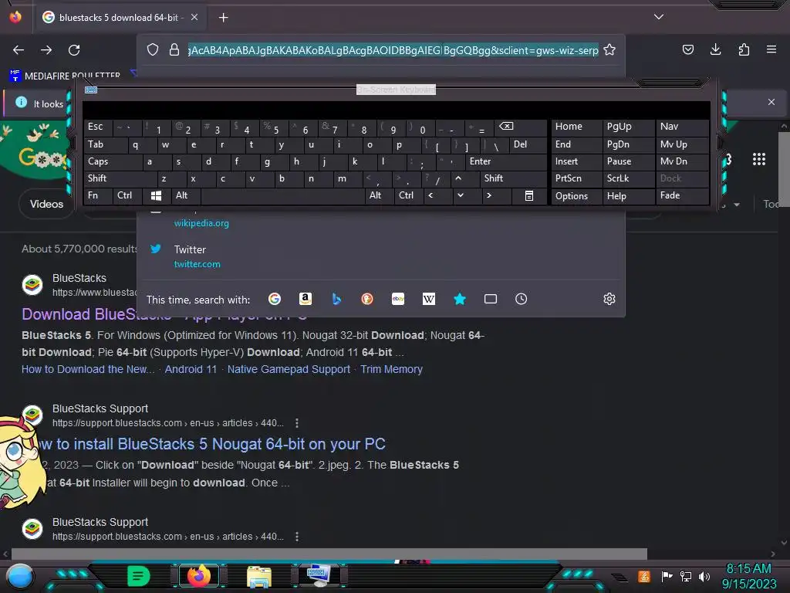Go back with the browser back arrow

(19, 50)
